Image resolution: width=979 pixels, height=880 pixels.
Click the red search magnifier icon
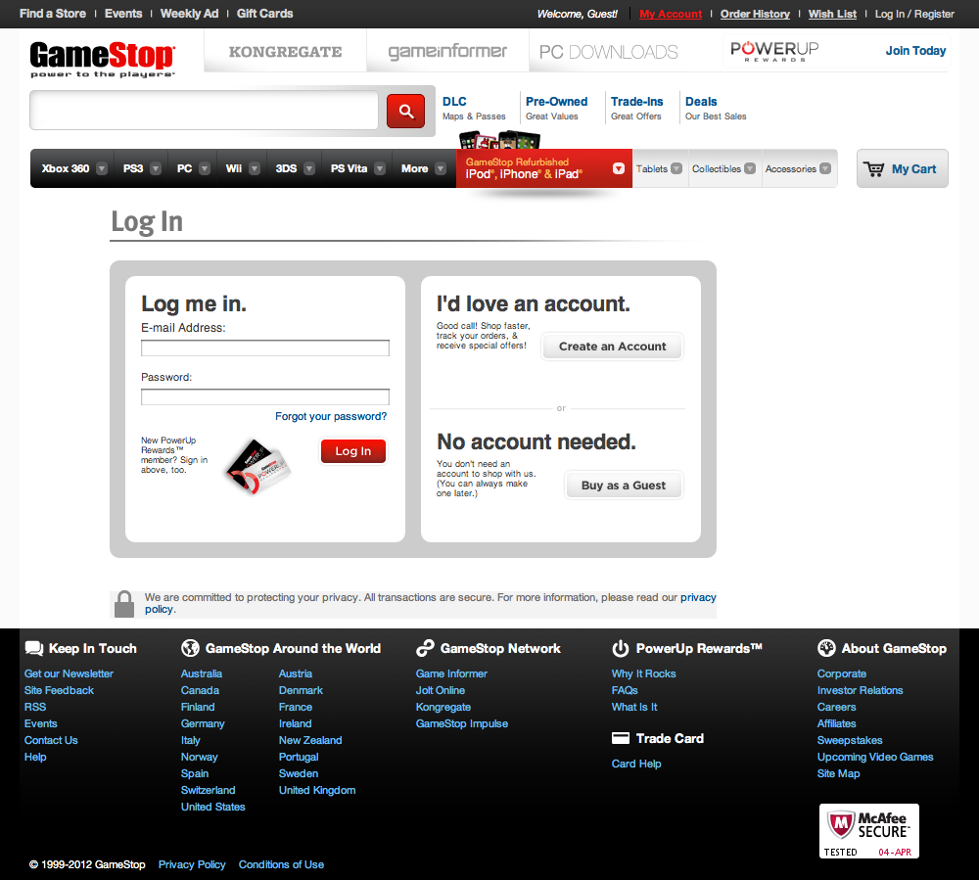pos(405,111)
